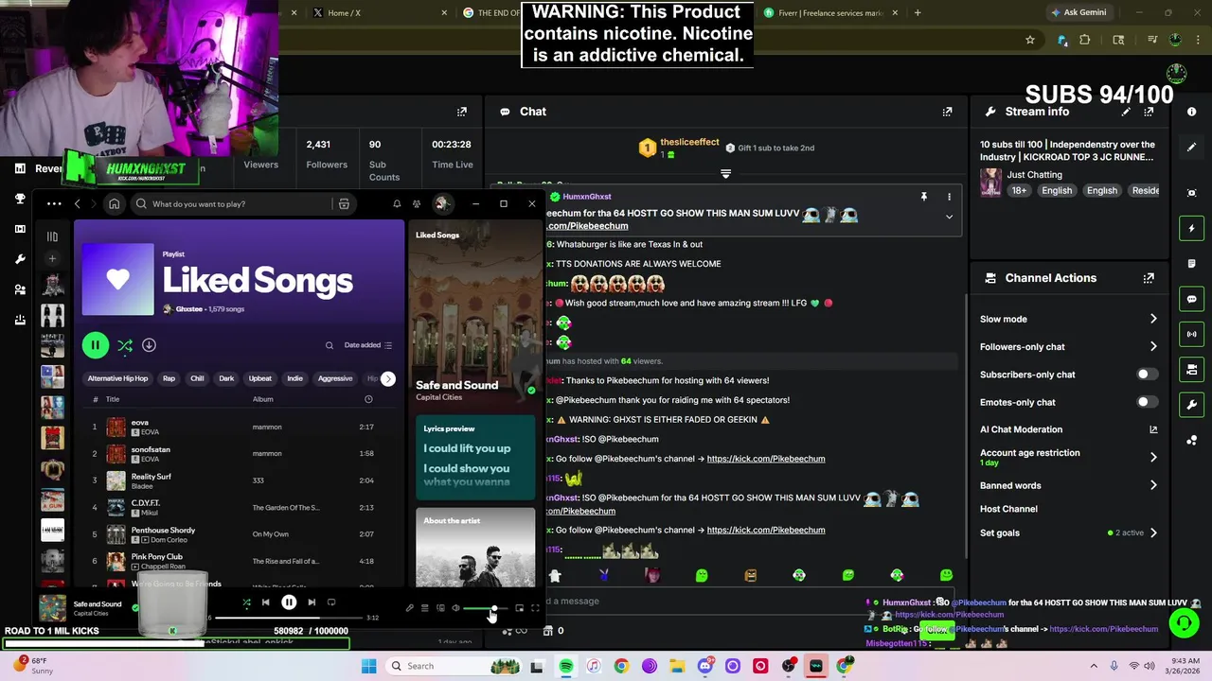Filter by Indie genre chip
Viewport: 1212px width, 681px height.
tap(294, 378)
